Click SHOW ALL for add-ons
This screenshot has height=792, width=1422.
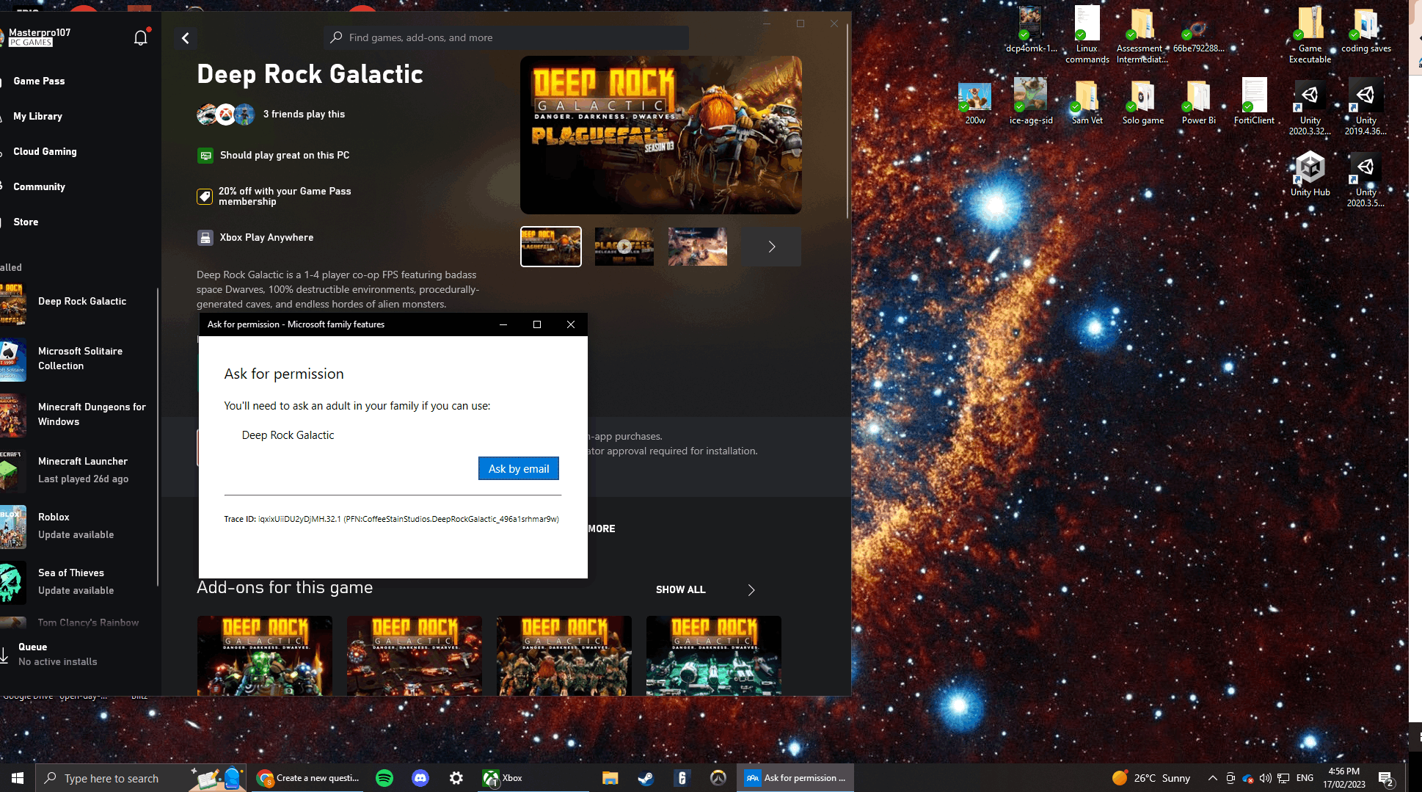pos(681,589)
